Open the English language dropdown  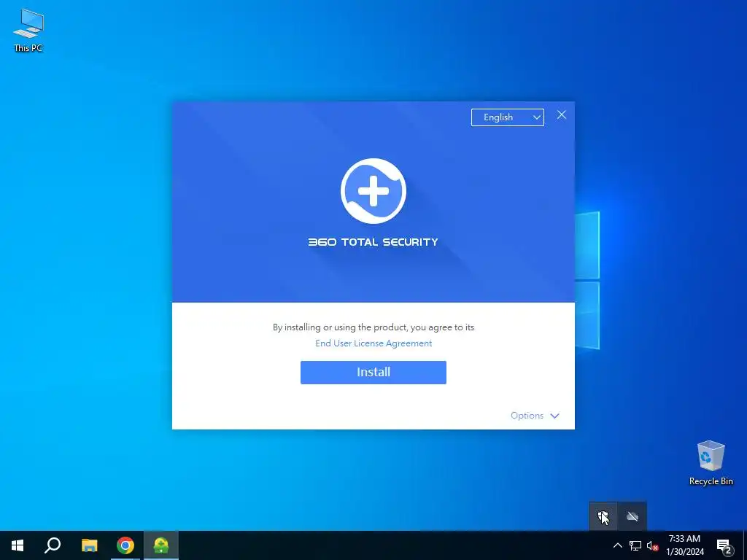508,117
